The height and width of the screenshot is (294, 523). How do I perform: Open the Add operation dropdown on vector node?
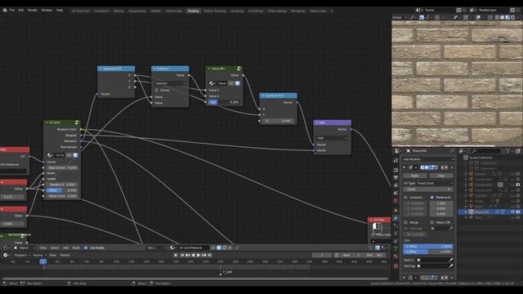pyautogui.click(x=333, y=138)
